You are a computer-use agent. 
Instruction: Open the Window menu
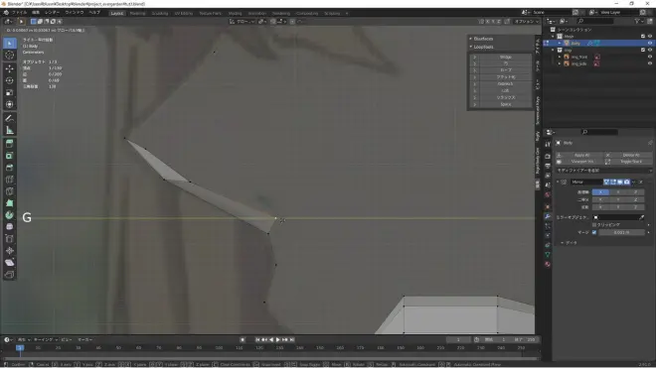[75, 13]
